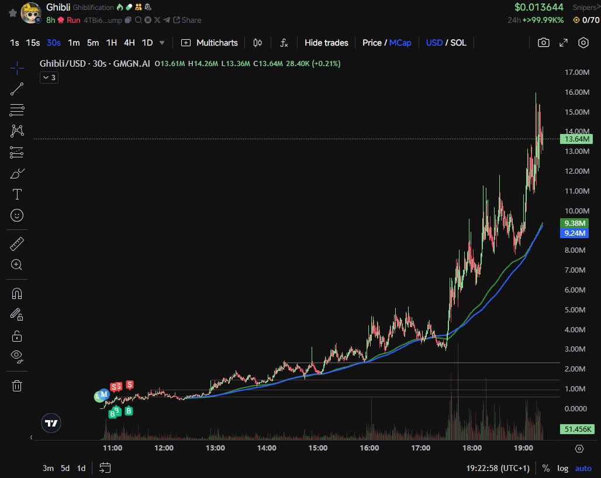The image size is (601, 478).
Task: Select the 30s chart interval
Action: (x=54, y=43)
